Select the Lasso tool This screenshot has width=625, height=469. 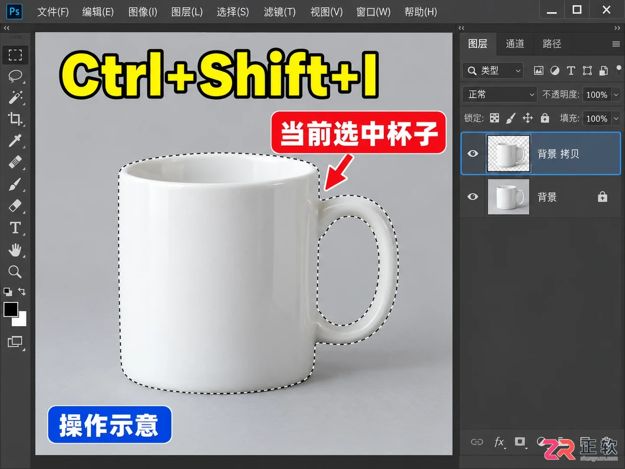click(x=15, y=76)
